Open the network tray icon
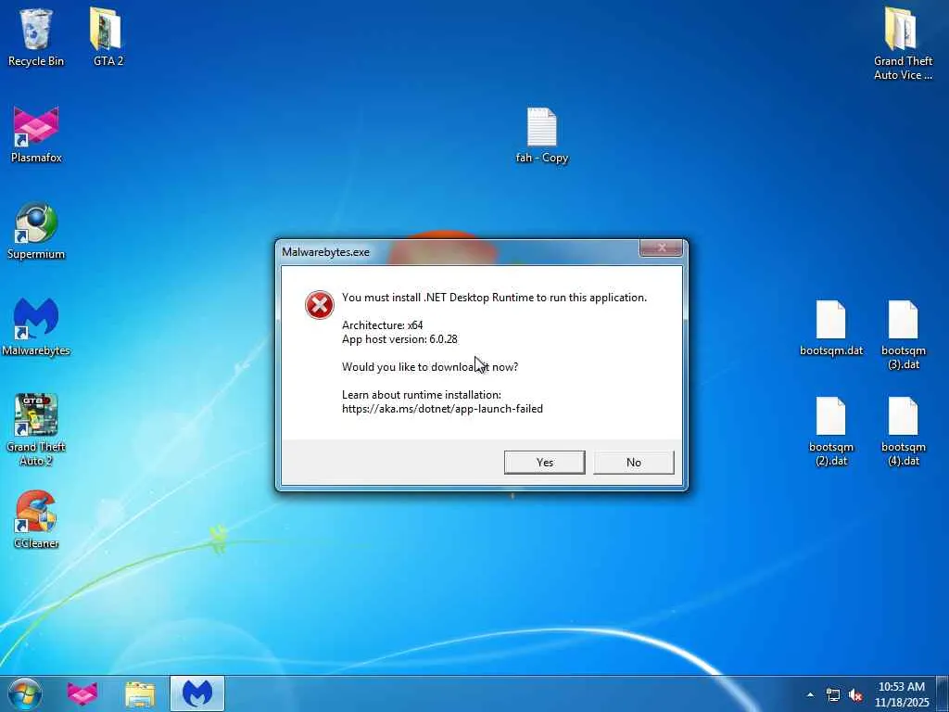949x712 pixels. tap(833, 694)
